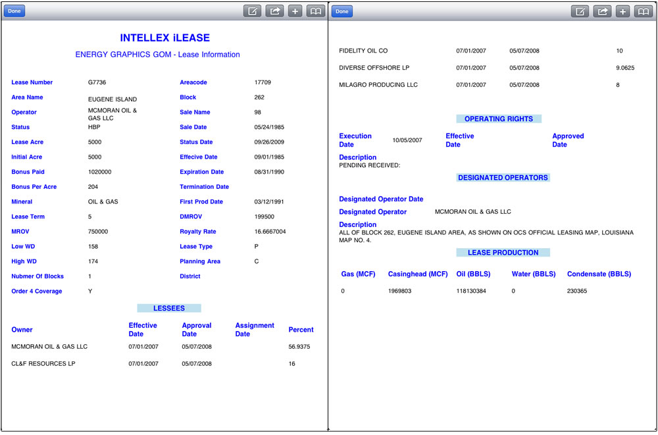Click the Sale Name label
This screenshot has width=658, height=435.
[195, 112]
